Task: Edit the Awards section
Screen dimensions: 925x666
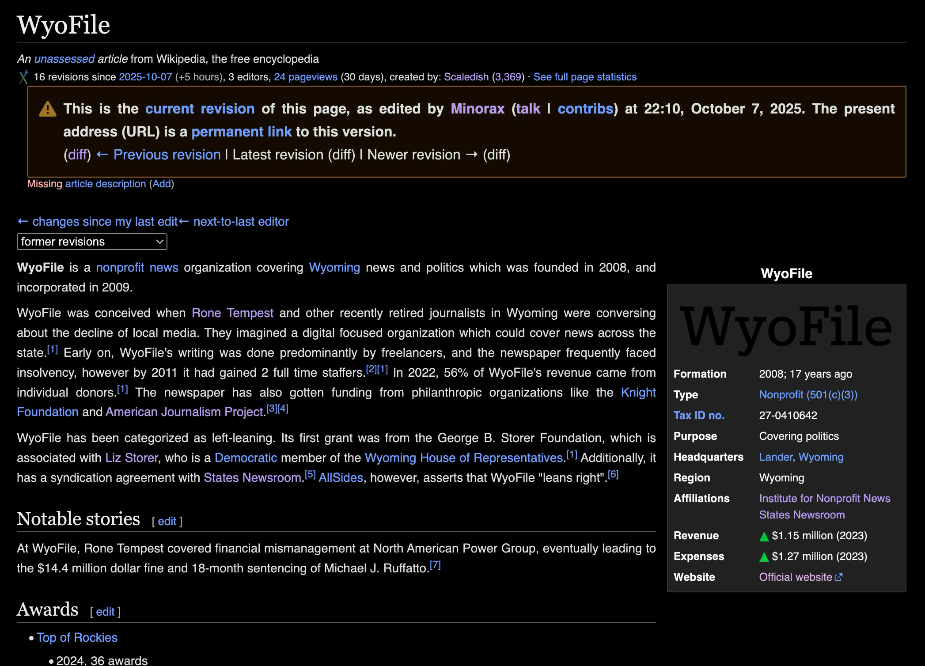Action: (105, 612)
